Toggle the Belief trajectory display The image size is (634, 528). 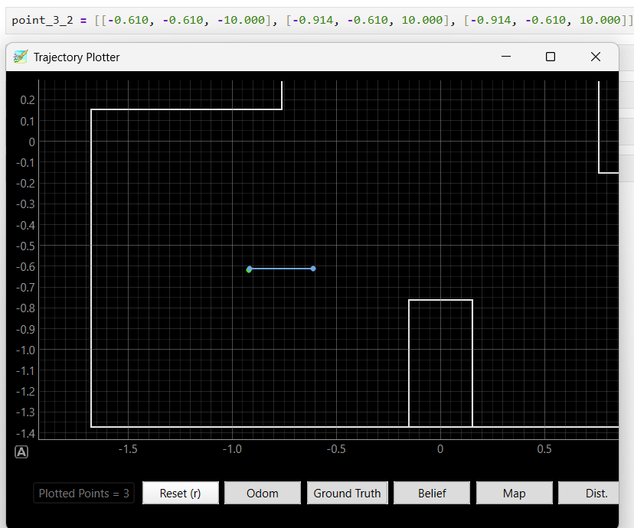(432, 493)
